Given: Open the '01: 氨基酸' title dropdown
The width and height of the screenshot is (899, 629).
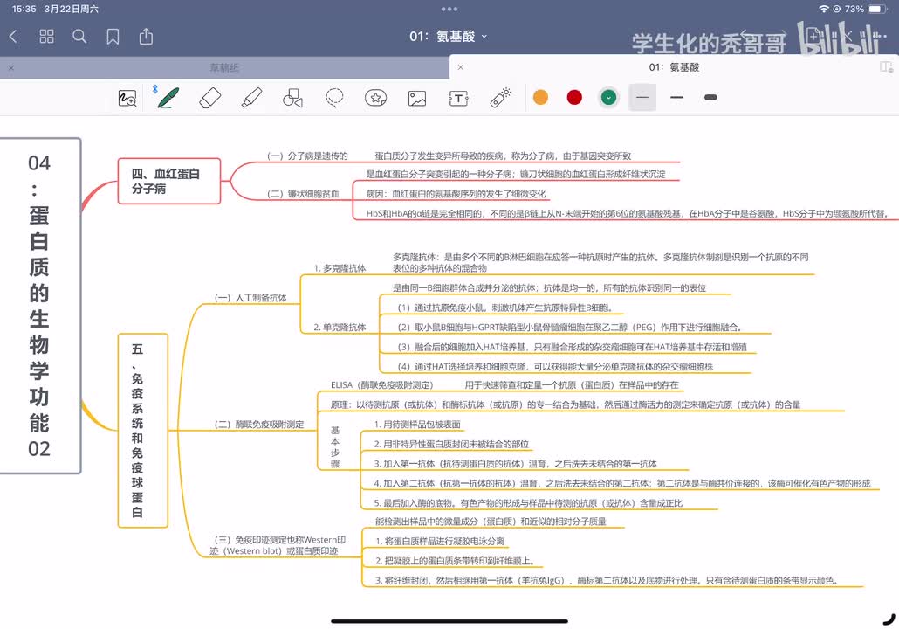Looking at the screenshot, I should 449,37.
